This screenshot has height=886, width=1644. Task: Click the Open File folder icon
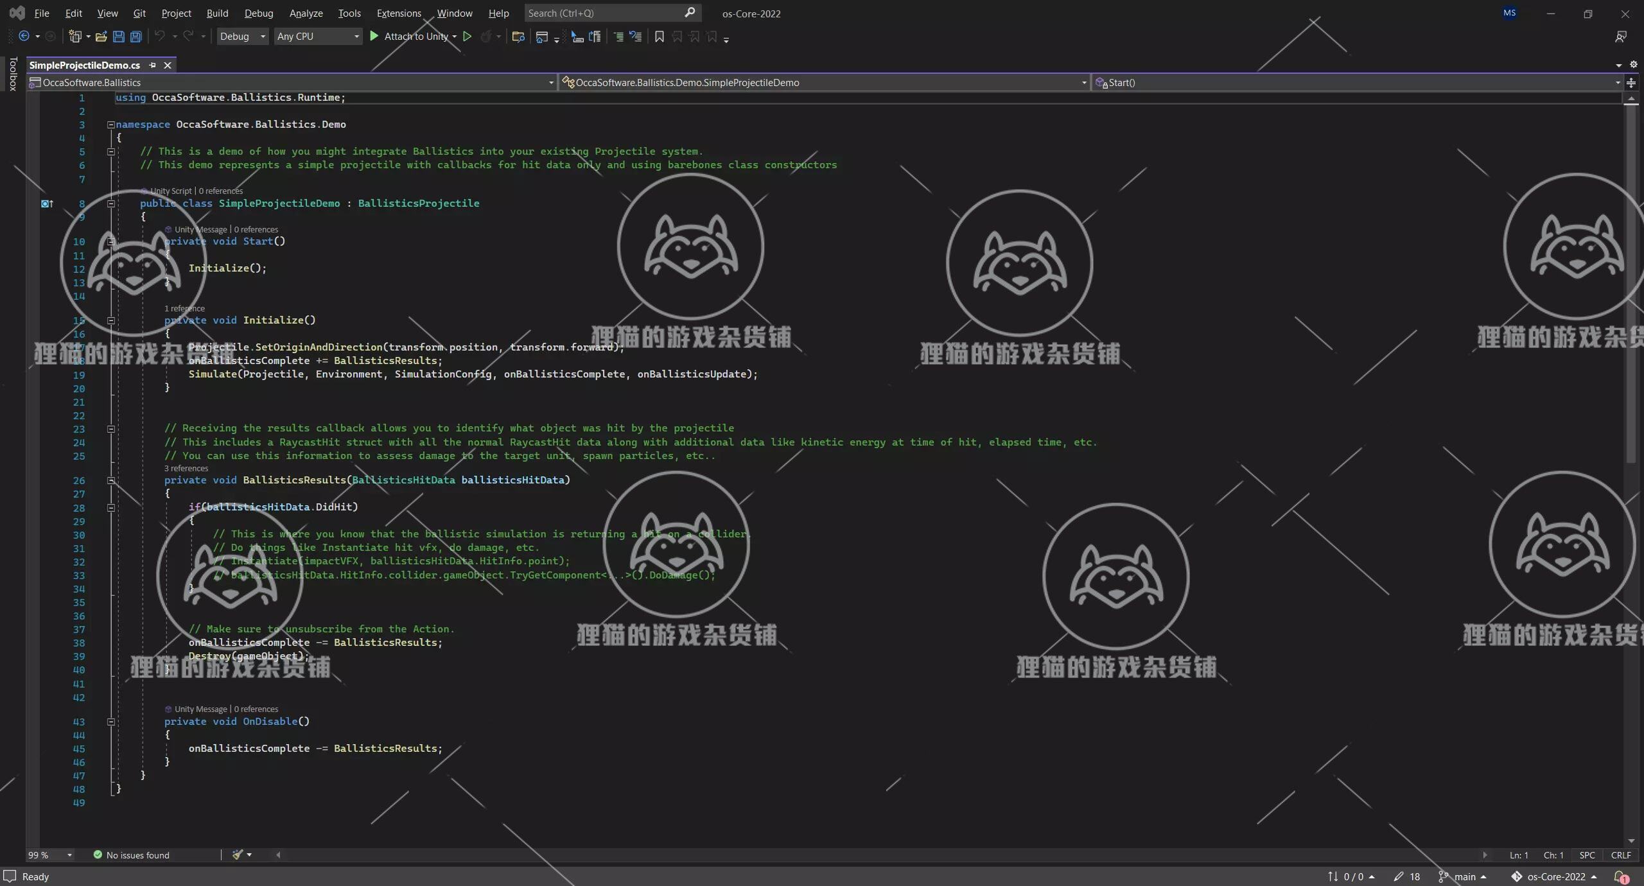(x=101, y=37)
